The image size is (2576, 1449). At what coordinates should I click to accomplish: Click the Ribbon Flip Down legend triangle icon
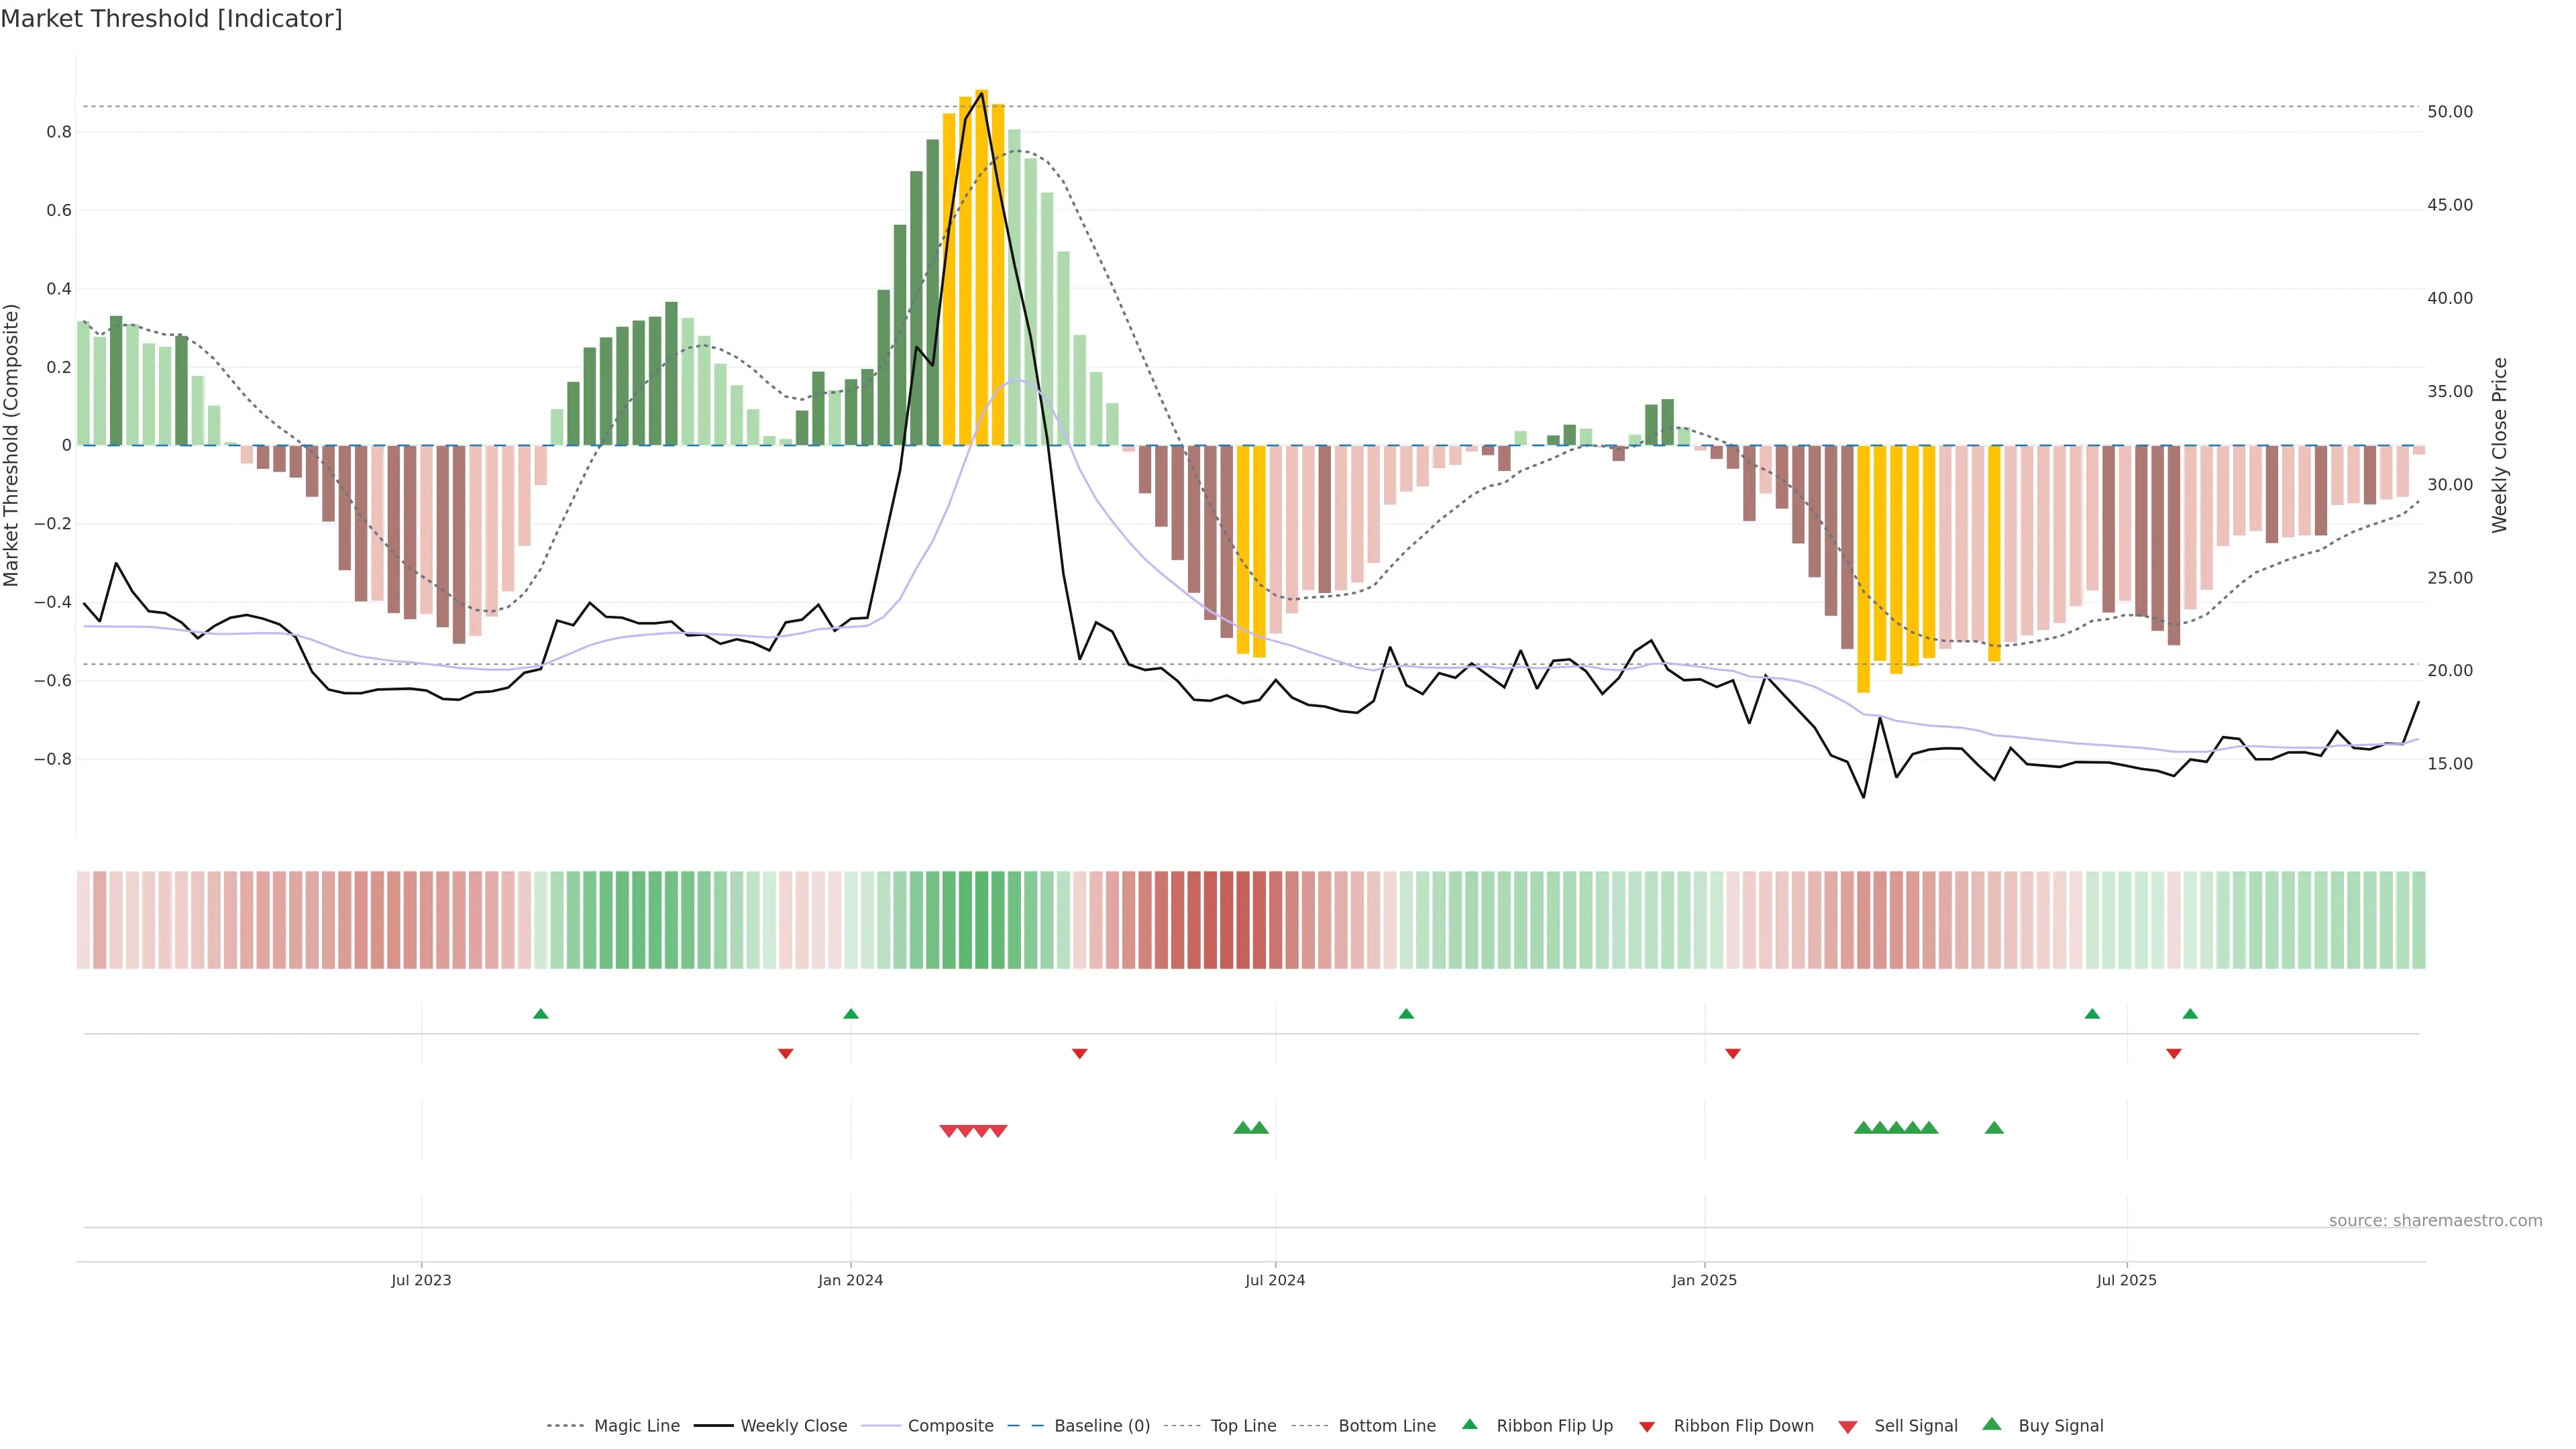coord(1647,1426)
